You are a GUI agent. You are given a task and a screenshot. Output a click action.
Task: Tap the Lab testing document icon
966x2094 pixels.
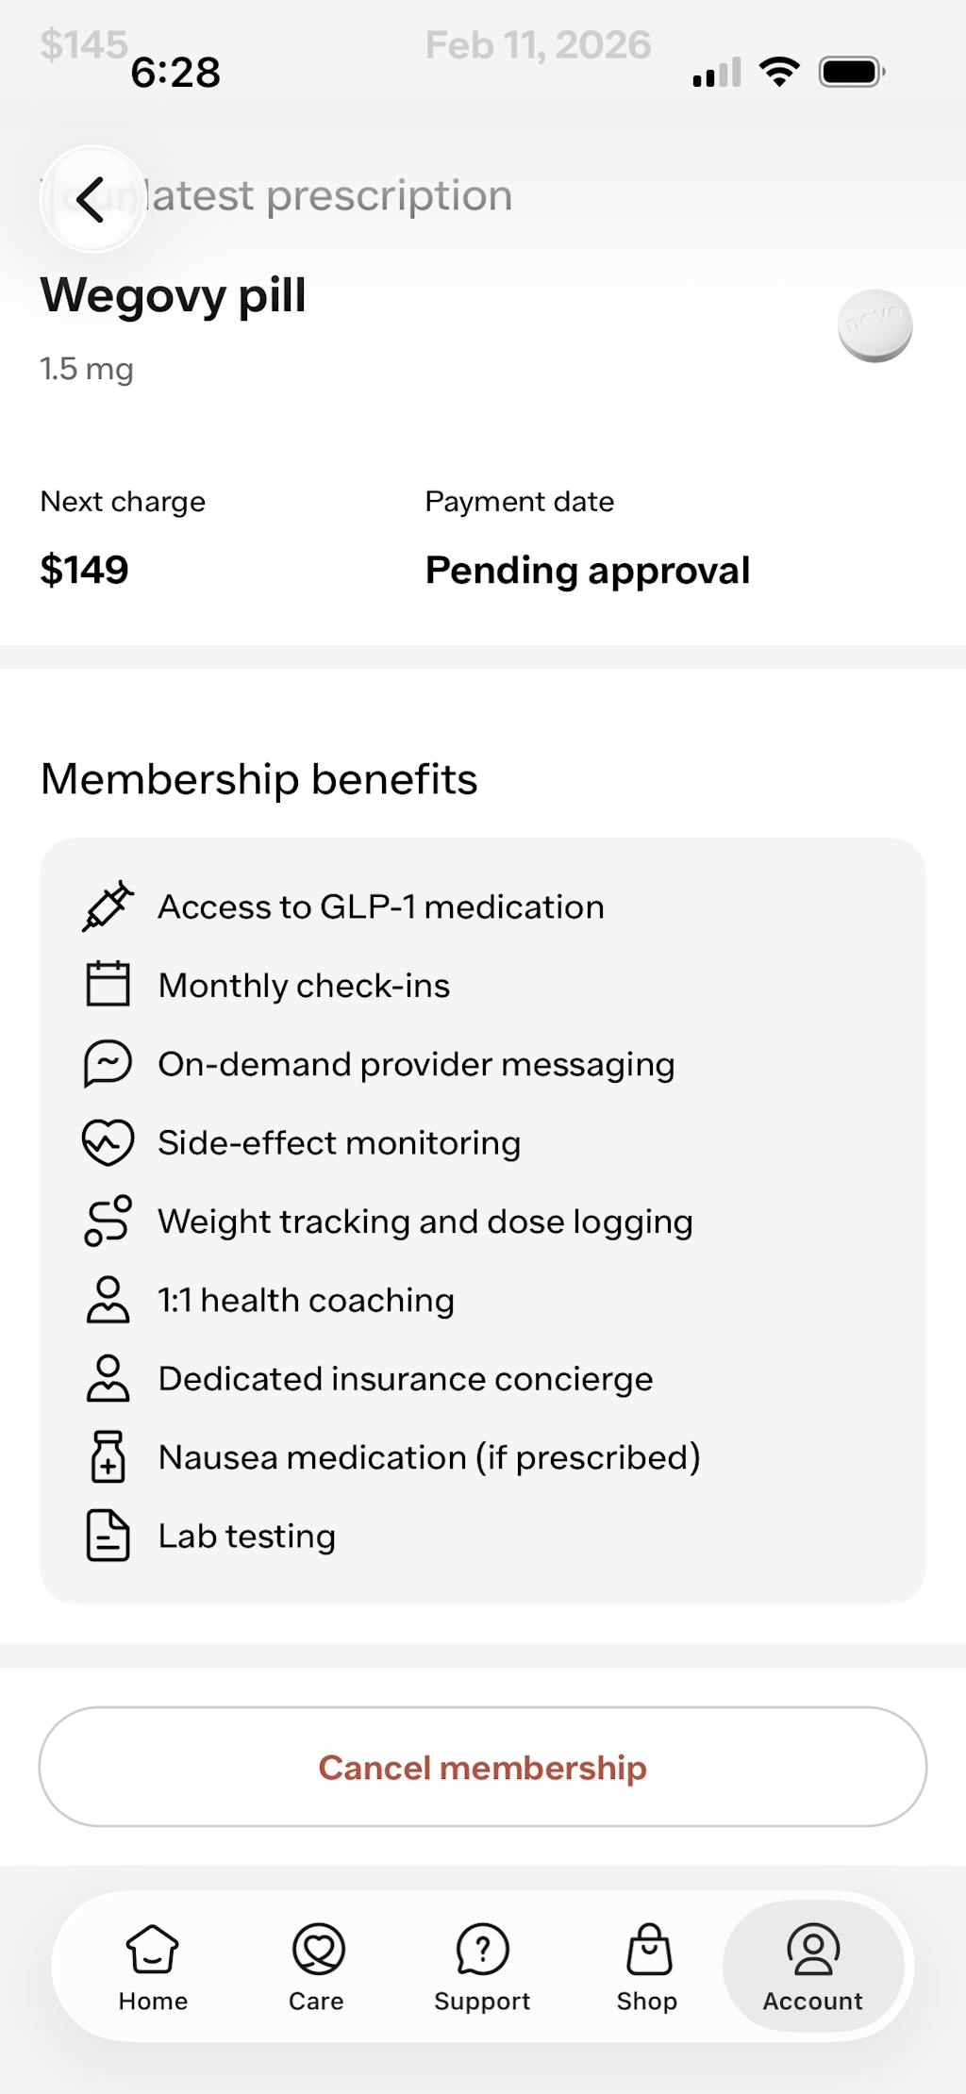pos(108,1536)
